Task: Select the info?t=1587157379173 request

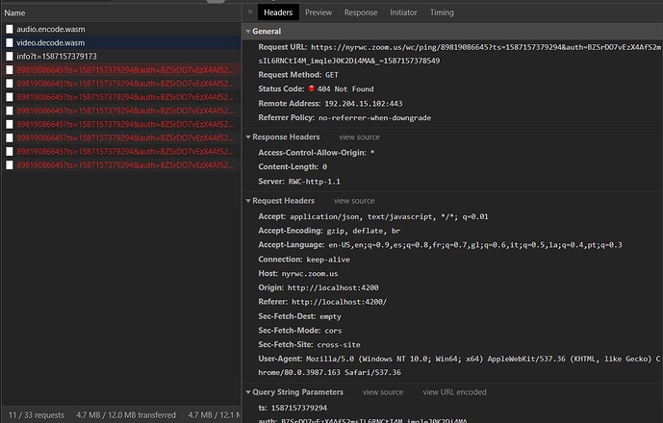Action: 121,56
